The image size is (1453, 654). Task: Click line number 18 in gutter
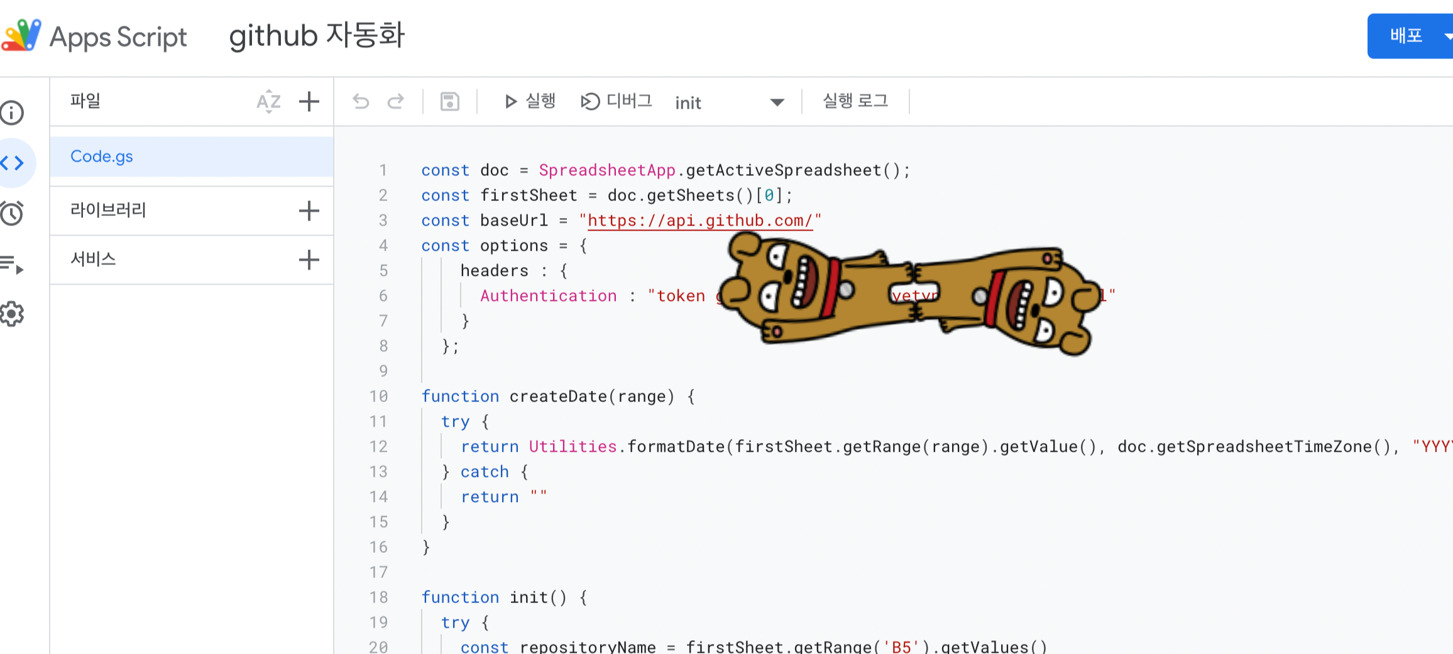[378, 597]
